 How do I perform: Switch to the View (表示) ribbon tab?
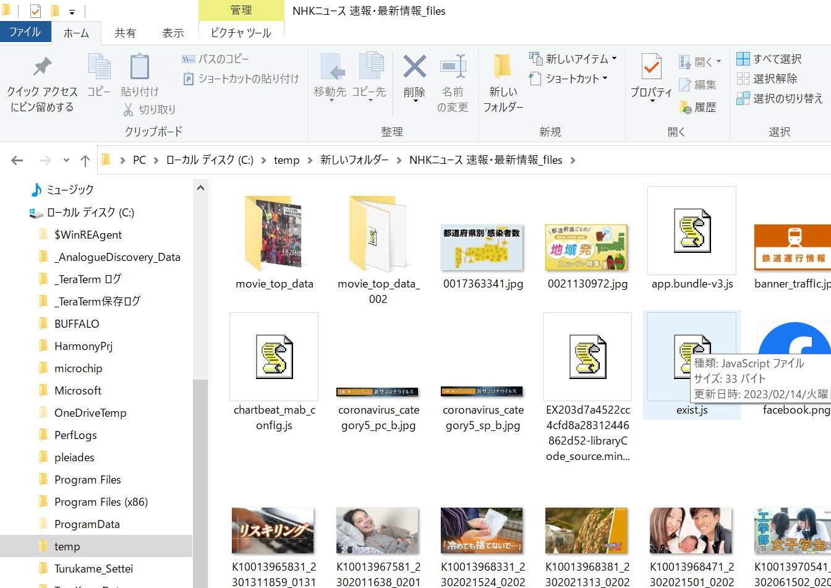click(x=173, y=33)
